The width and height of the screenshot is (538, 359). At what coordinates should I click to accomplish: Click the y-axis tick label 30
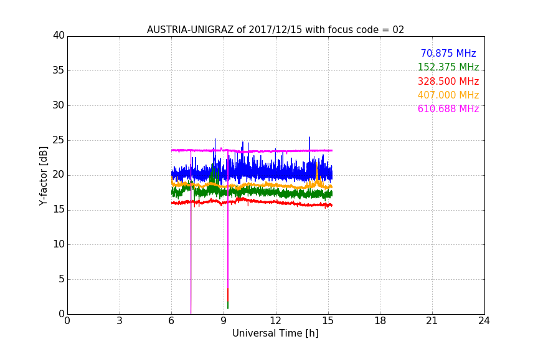click(59, 105)
